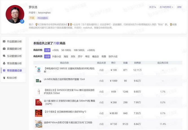Open the SWISSE fish oil product thumbnail
The width and height of the screenshot is (188, 130).
tap(38, 70)
